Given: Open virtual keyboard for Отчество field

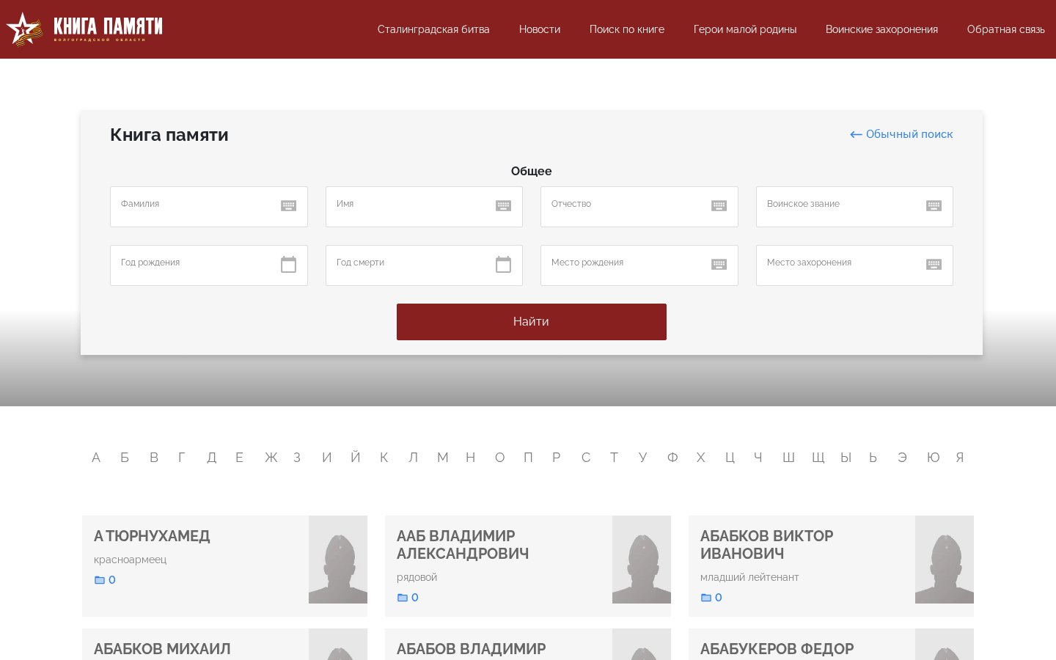Looking at the screenshot, I should tap(719, 206).
